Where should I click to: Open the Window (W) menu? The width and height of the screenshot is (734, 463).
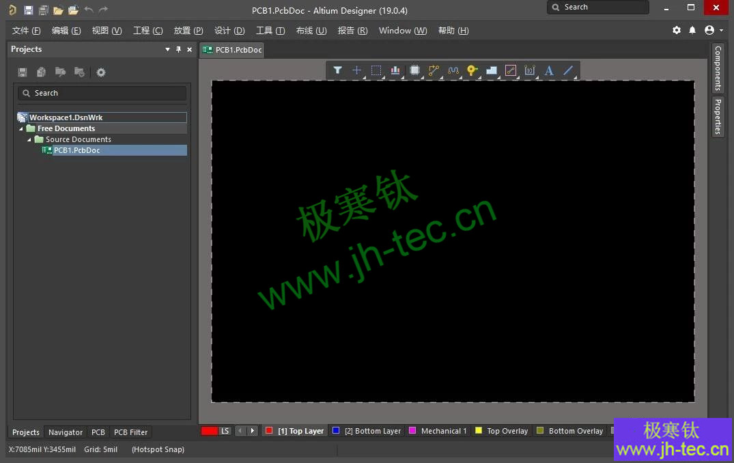(403, 31)
